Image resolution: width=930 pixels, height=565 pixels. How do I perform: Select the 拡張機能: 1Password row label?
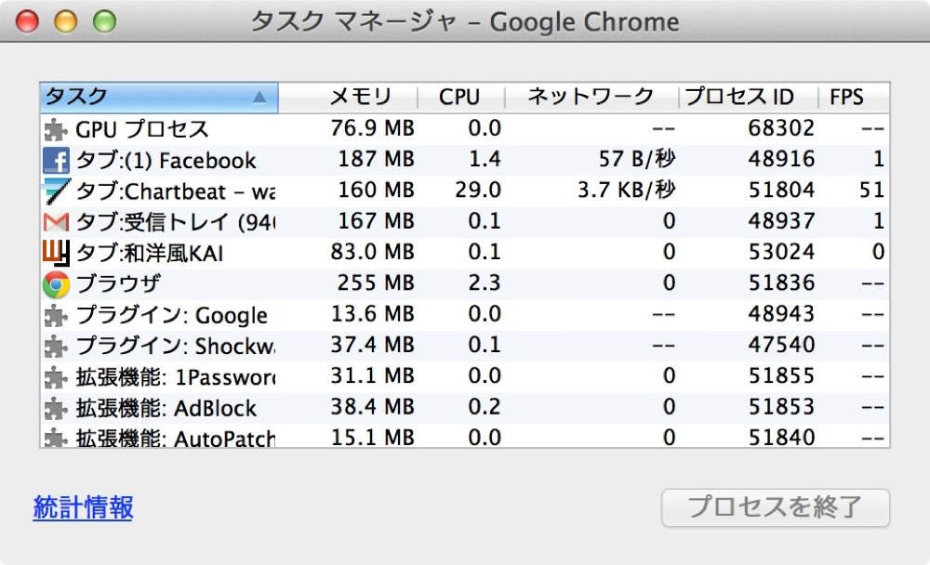click(x=176, y=377)
